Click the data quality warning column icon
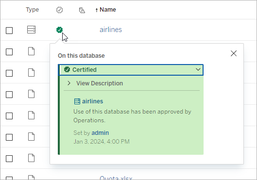The height and width of the screenshot is (180, 257). [82, 10]
